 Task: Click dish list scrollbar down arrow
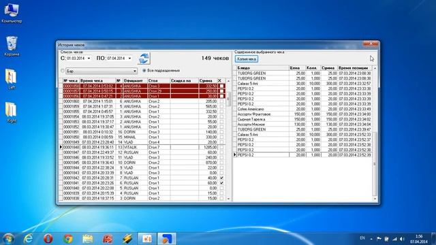pos(375,199)
